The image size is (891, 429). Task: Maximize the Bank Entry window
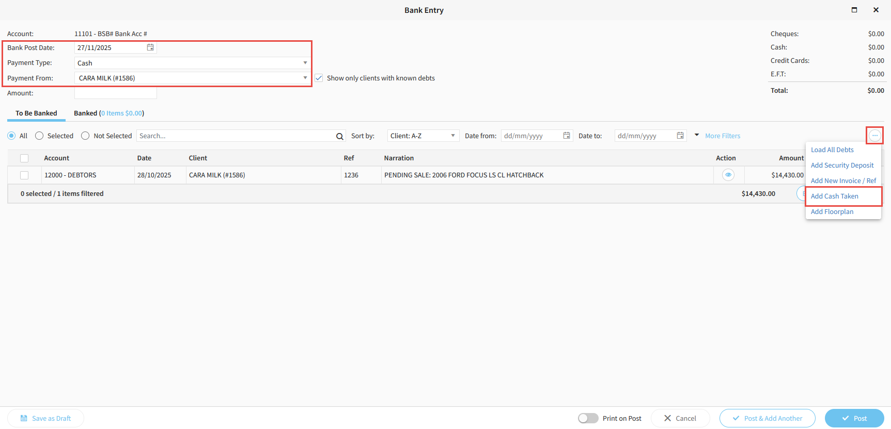pos(854,10)
